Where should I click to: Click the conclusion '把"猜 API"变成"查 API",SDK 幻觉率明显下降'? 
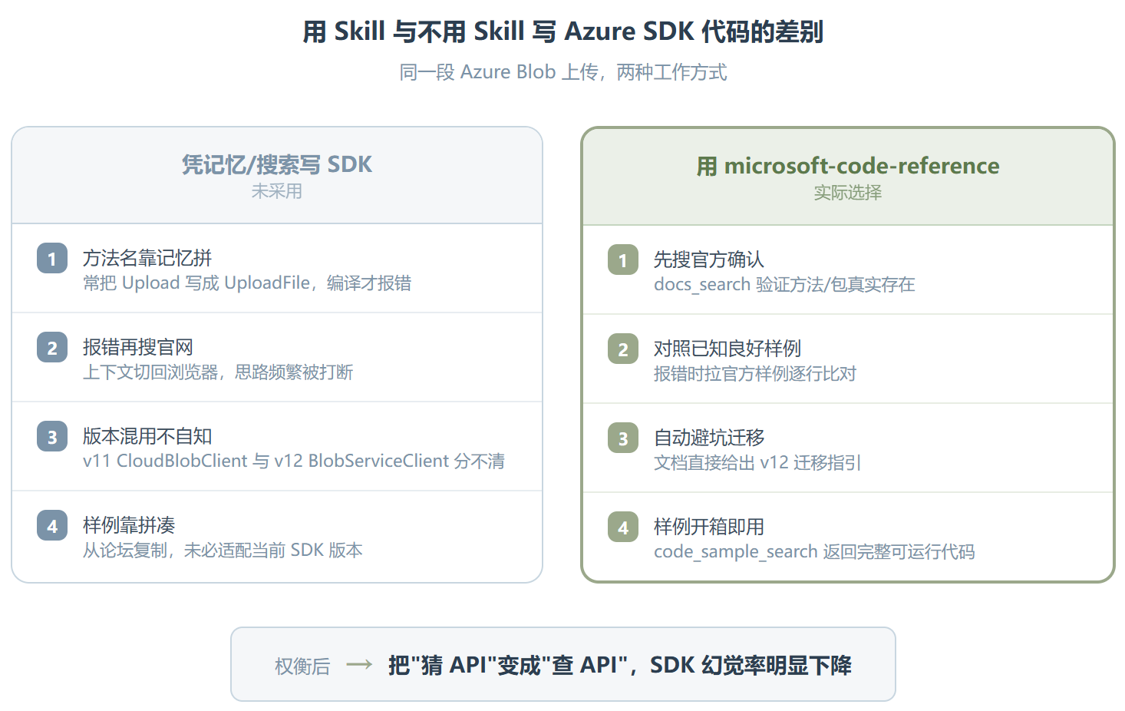point(620,665)
